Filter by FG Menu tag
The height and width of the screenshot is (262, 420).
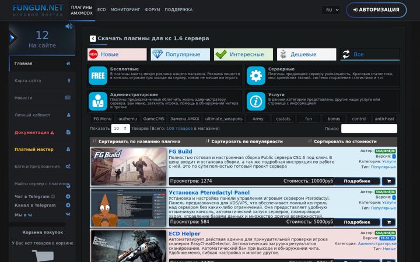pos(102,119)
